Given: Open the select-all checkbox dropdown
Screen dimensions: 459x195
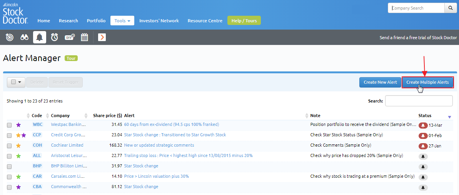Looking at the screenshot, I should coord(16,82).
